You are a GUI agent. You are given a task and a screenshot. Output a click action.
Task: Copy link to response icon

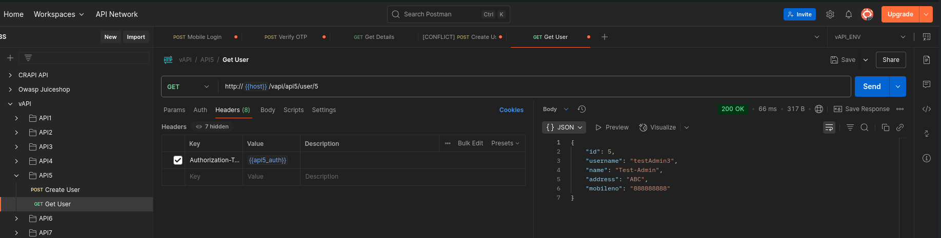[x=900, y=127]
